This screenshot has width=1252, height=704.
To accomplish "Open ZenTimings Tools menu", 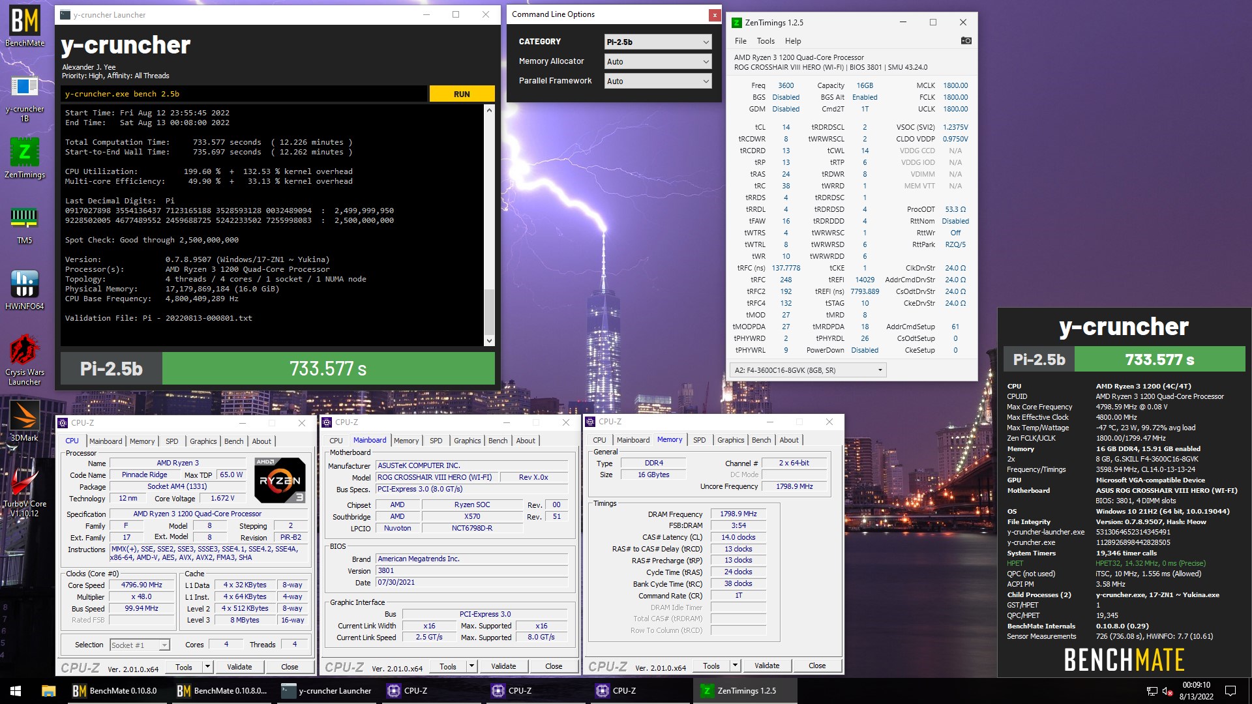I will pyautogui.click(x=766, y=40).
